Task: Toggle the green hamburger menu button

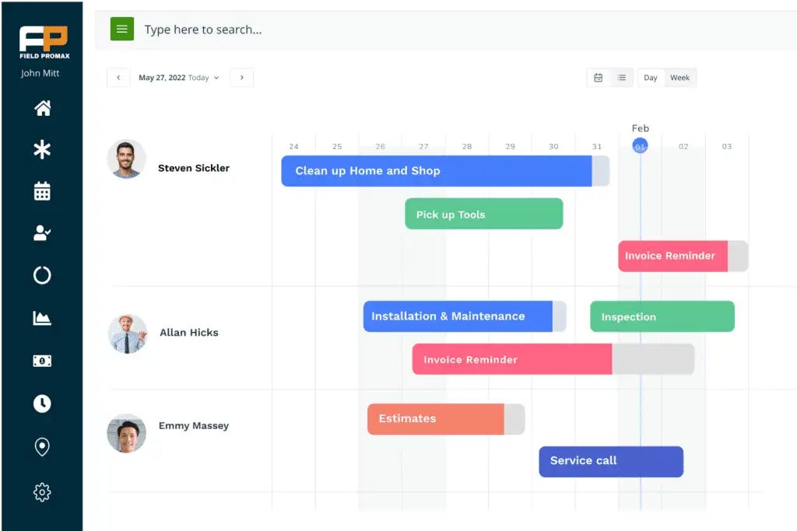Action: click(x=122, y=29)
